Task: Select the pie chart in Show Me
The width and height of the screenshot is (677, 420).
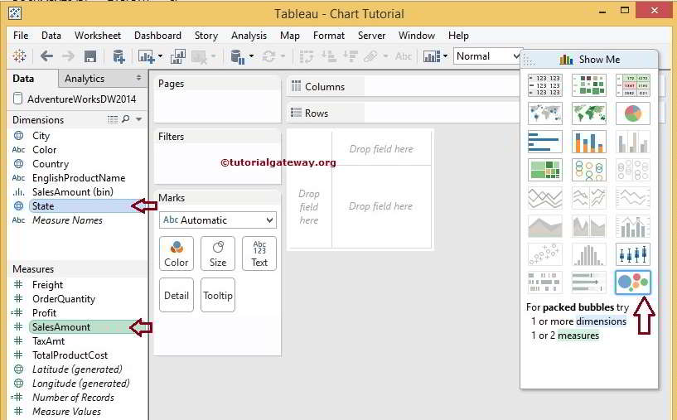Action: 632,113
